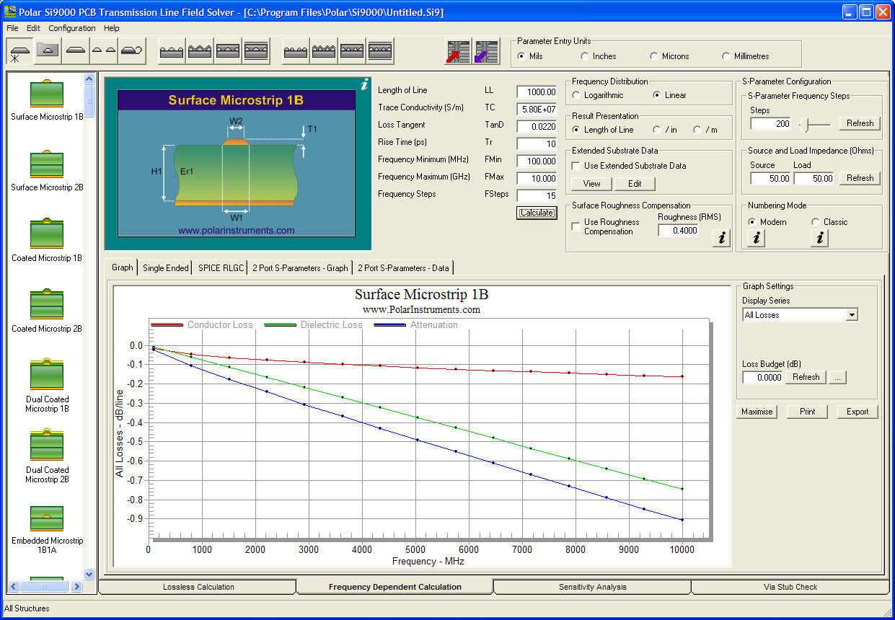Select the Surface Microstrip 2B structure icon
Viewport: 895px width, 620px height.
pyautogui.click(x=47, y=164)
